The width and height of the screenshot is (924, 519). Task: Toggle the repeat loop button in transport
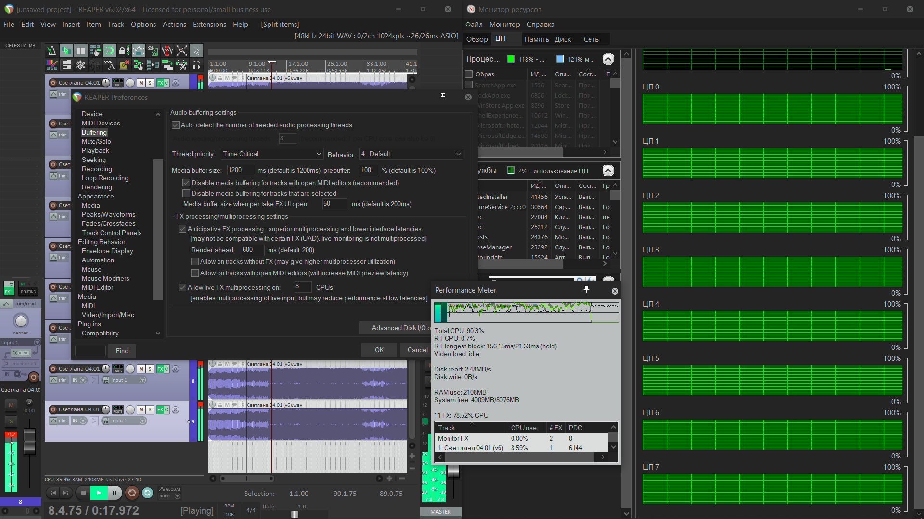click(x=148, y=493)
